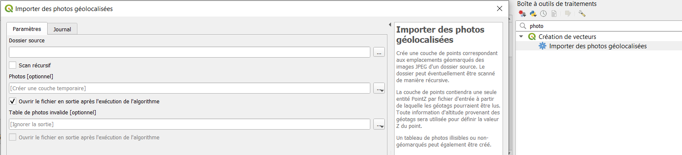The height and width of the screenshot is (155, 682).
Task: Collapse the Création de vecteurs group
Action: [x=521, y=36]
